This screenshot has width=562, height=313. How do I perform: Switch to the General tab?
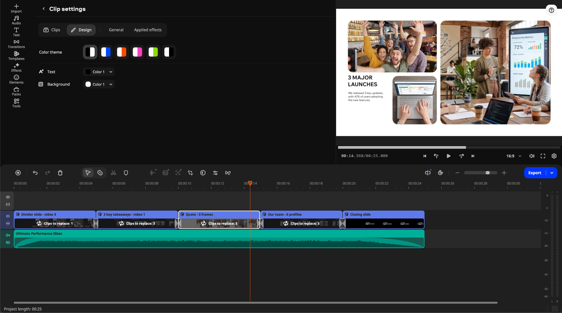[x=116, y=30]
